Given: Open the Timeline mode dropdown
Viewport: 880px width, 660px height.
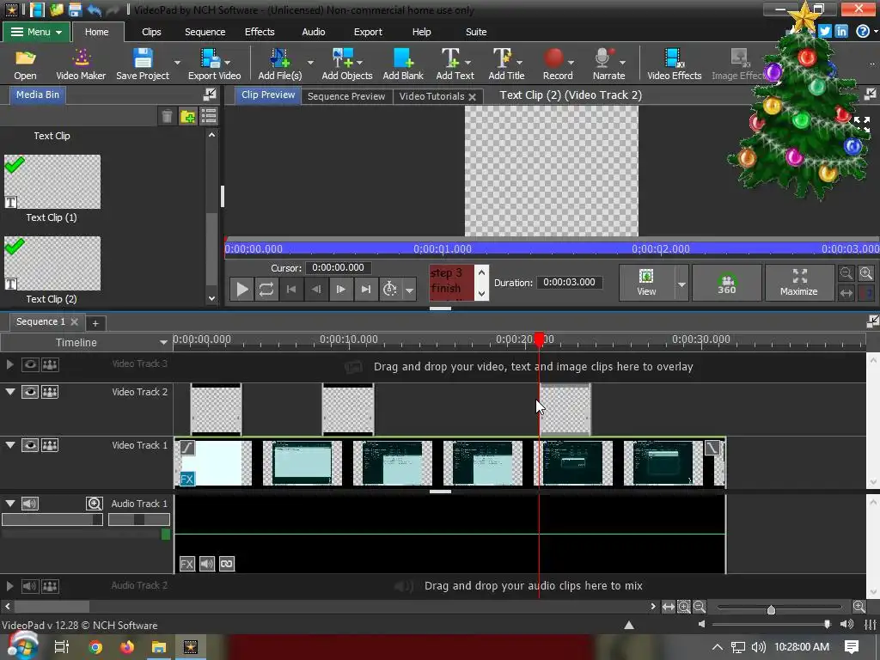Looking at the screenshot, I should (163, 342).
